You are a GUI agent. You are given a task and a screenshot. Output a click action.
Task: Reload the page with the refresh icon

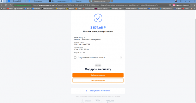coord(11,5)
